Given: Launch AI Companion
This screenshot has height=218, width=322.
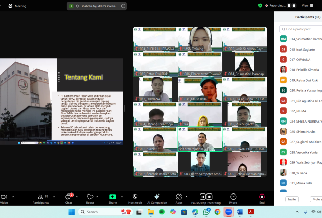Looking at the screenshot, I should (157, 197).
